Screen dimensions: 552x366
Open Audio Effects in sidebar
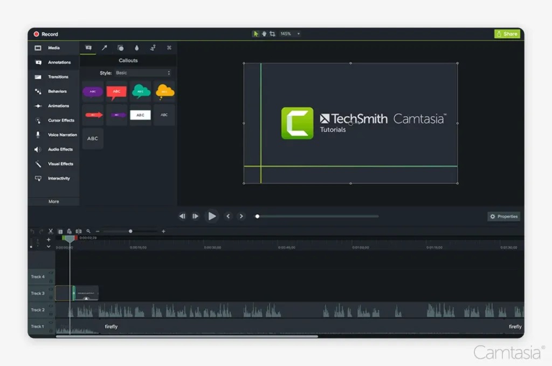54,149
